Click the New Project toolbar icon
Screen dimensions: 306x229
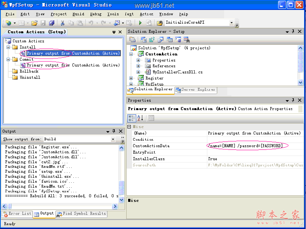coord(8,23)
